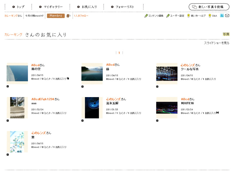
Task: Open the ユーザー設定 pencil icon
Action: (167, 16)
